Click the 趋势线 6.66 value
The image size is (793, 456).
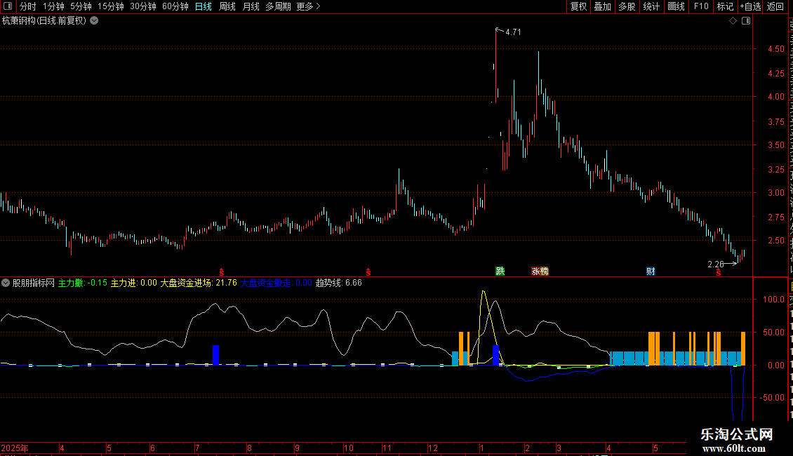[x=339, y=283]
